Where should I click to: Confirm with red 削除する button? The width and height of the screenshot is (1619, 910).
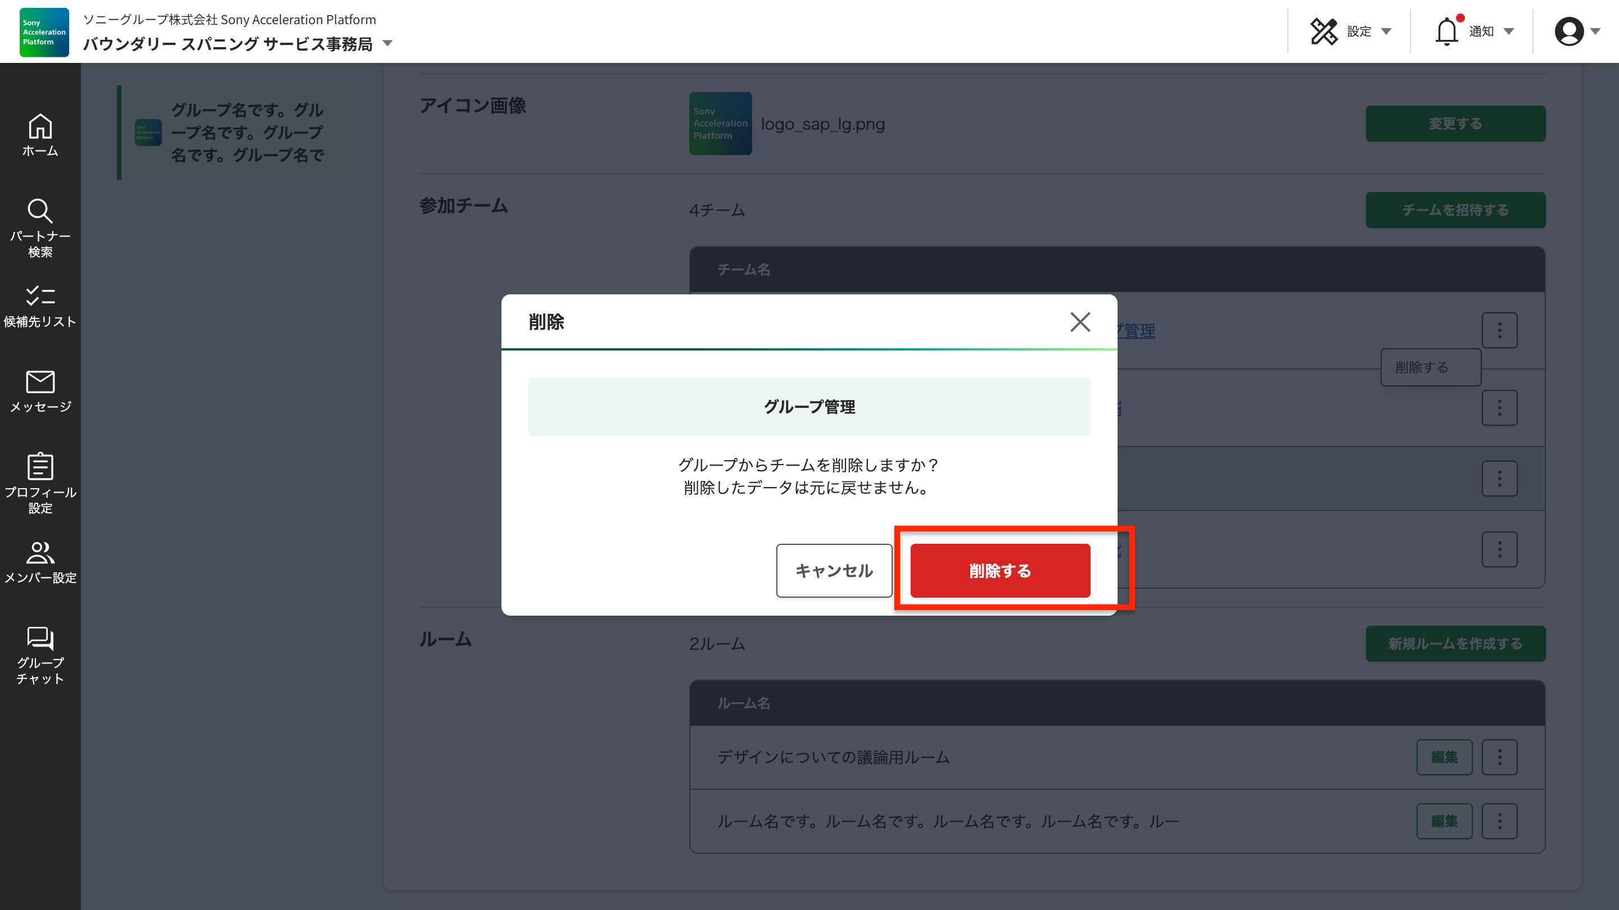(x=1000, y=570)
